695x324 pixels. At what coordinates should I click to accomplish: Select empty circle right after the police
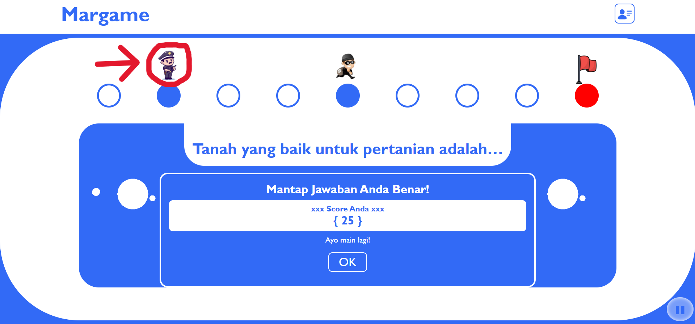coord(228,96)
